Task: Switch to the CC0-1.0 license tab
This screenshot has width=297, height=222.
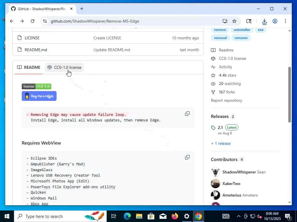Action: [x=64, y=67]
